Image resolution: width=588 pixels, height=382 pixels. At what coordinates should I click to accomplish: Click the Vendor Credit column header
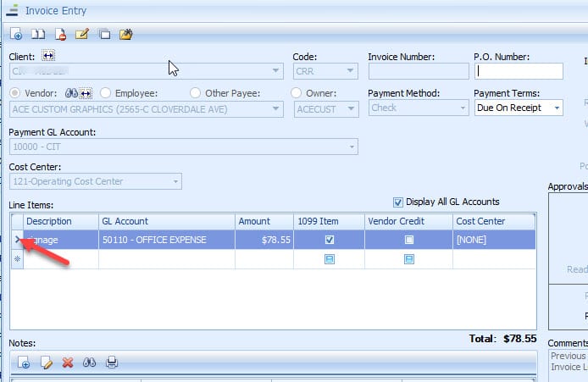(408, 221)
